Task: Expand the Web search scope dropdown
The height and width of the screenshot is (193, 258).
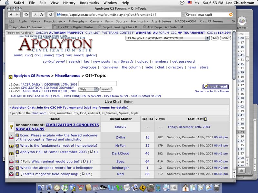Action: [x=88, y=89]
